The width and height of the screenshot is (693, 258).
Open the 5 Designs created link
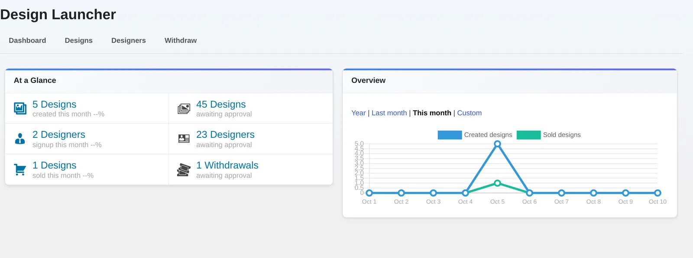pos(54,105)
